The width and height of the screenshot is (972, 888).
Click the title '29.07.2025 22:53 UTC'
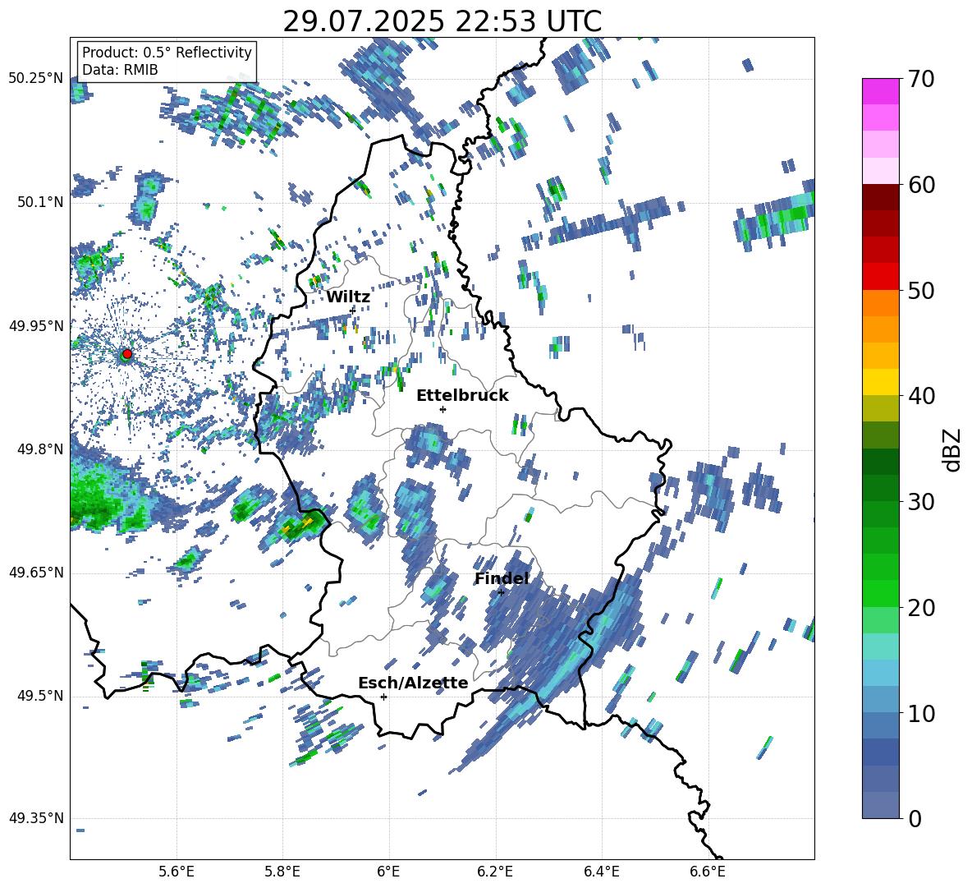click(x=442, y=21)
